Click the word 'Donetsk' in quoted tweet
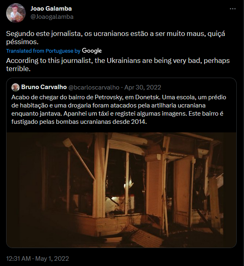 tap(147, 97)
